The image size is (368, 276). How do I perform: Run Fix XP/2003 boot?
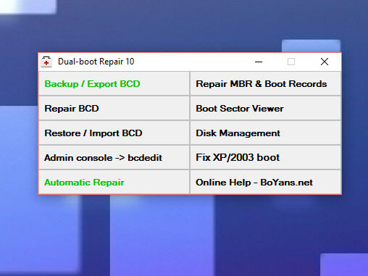[265, 158]
